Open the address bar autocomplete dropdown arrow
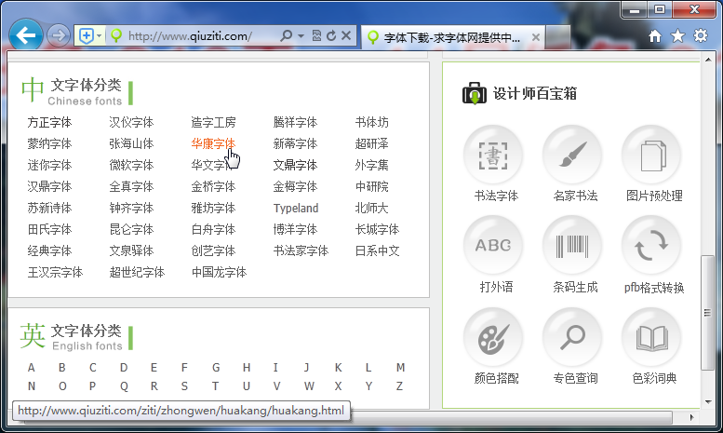 point(301,35)
